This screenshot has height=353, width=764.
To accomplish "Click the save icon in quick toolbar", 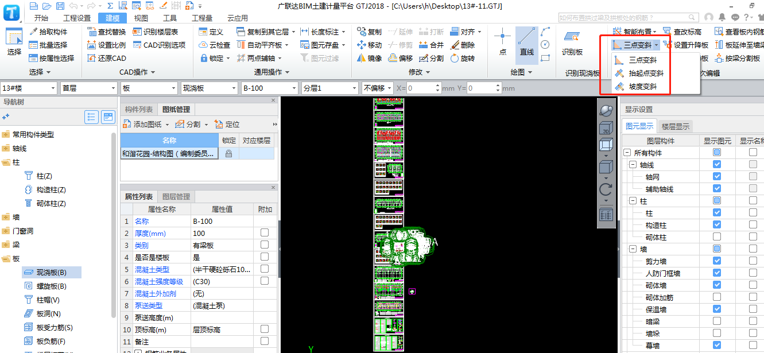I will 60,6.
